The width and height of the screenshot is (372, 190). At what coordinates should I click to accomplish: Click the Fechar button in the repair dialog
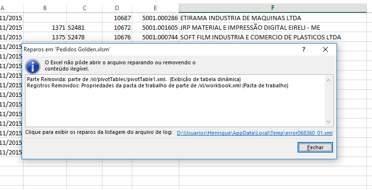(315, 147)
